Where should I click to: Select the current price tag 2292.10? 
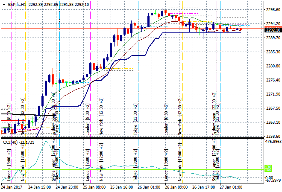[273, 30]
